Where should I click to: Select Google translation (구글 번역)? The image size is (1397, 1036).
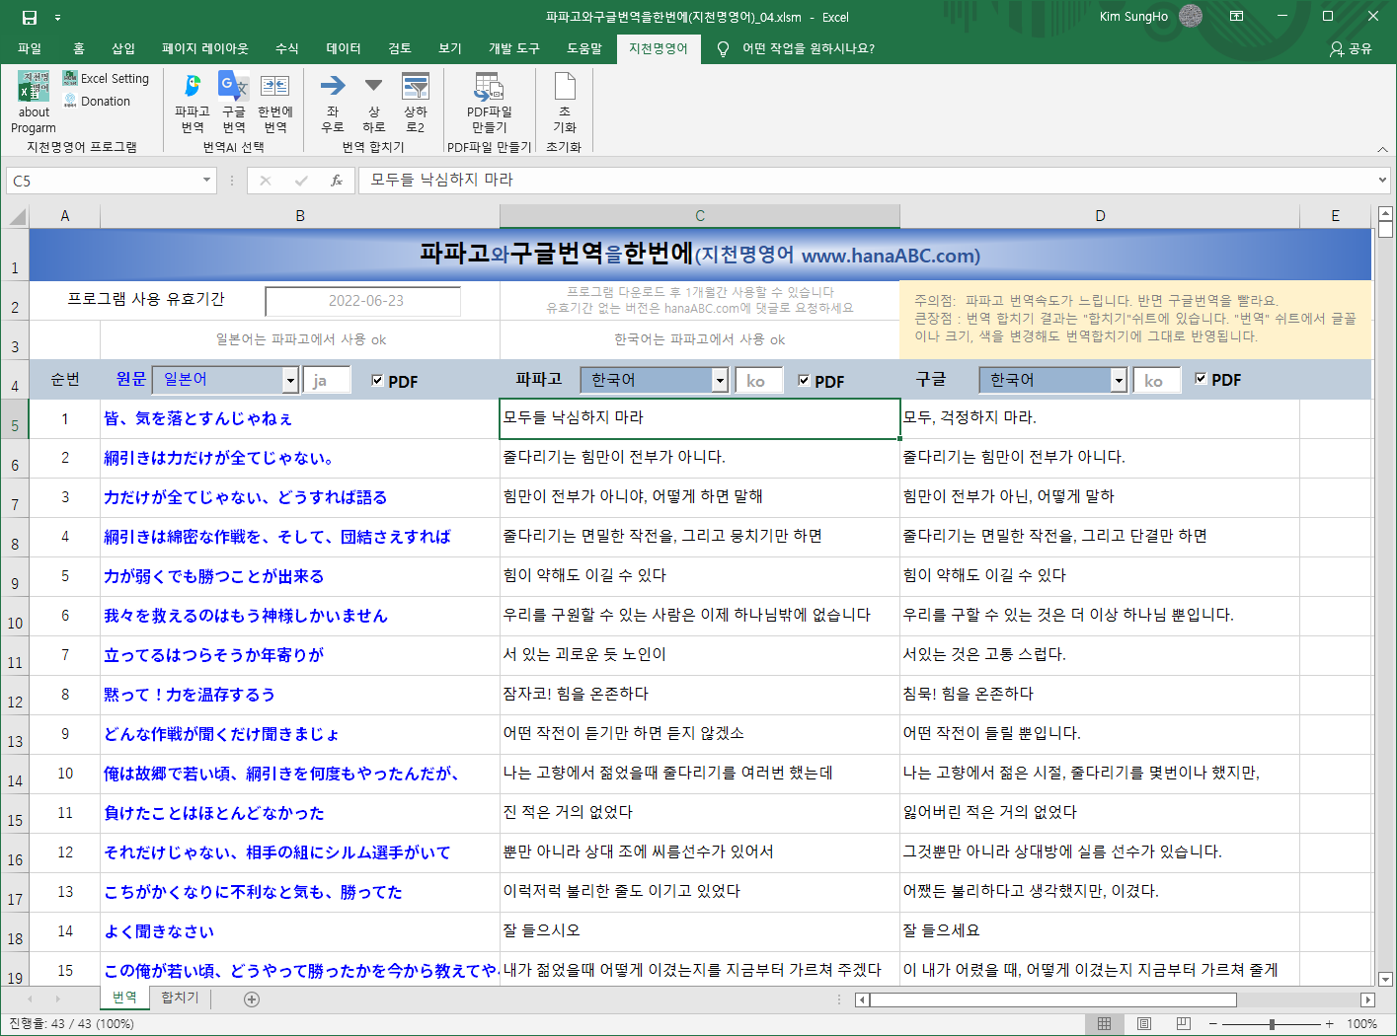pos(233,103)
